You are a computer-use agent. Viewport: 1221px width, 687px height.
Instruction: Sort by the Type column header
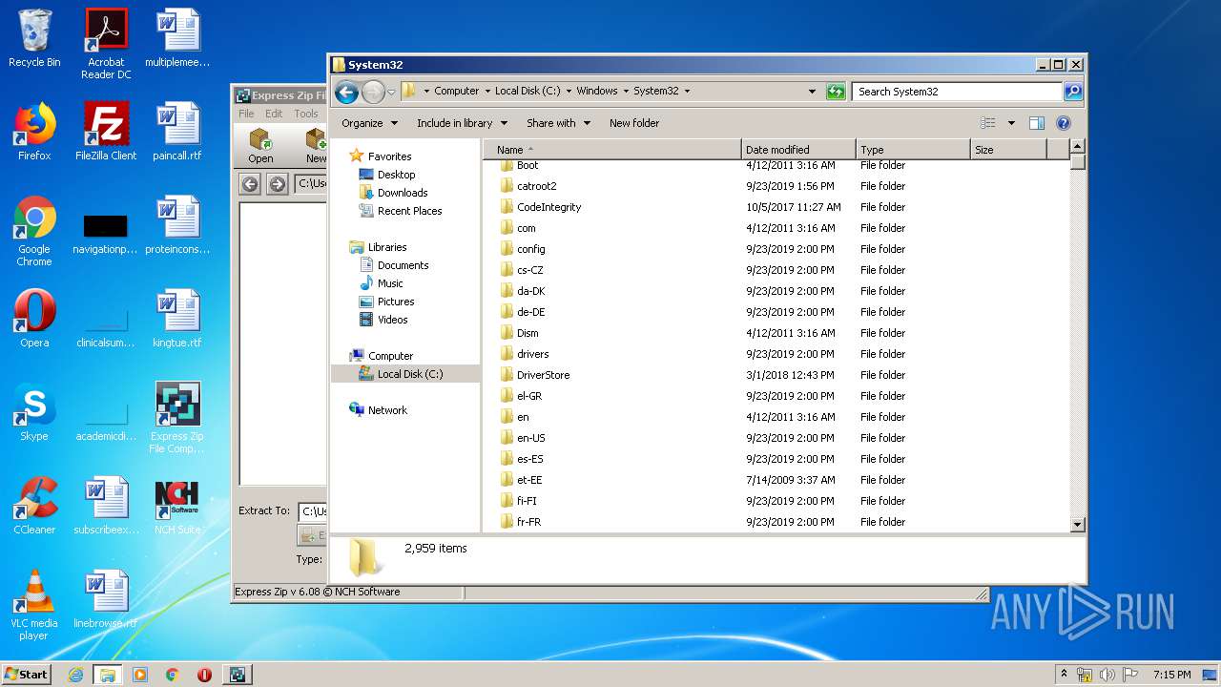[913, 150]
